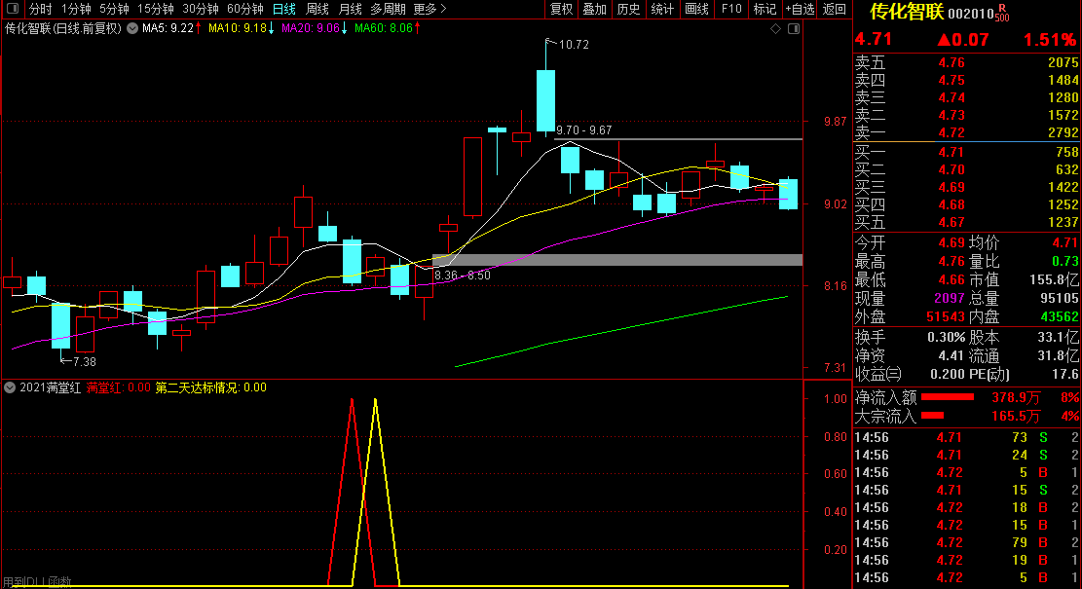Viewport: 1082px width, 589px height.
Task: Expand the 更多 periods menu
Action: pyautogui.click(x=430, y=9)
